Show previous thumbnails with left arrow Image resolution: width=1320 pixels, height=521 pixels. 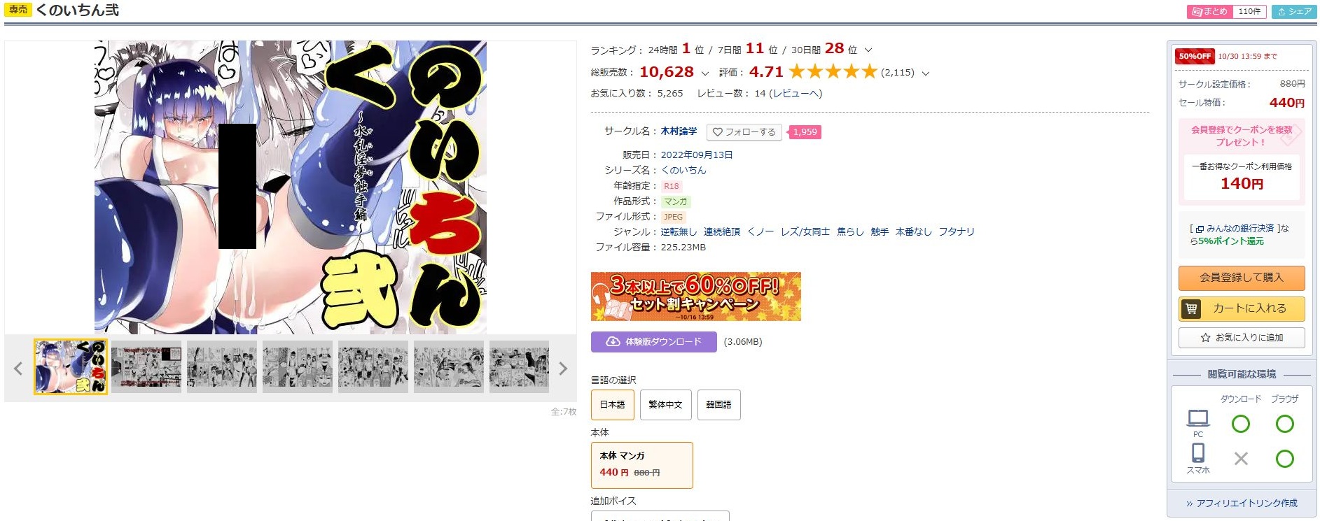point(18,369)
